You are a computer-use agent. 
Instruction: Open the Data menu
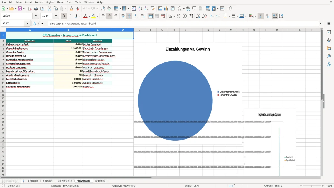(x=69, y=2)
